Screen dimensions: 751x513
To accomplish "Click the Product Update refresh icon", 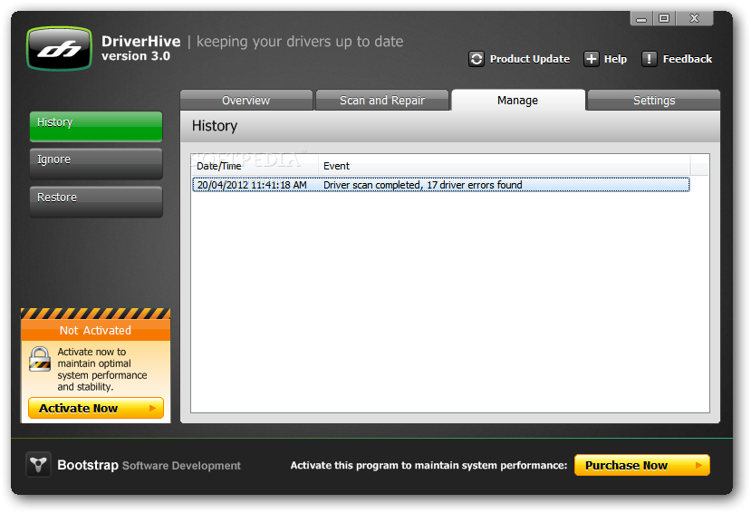I will 477,59.
